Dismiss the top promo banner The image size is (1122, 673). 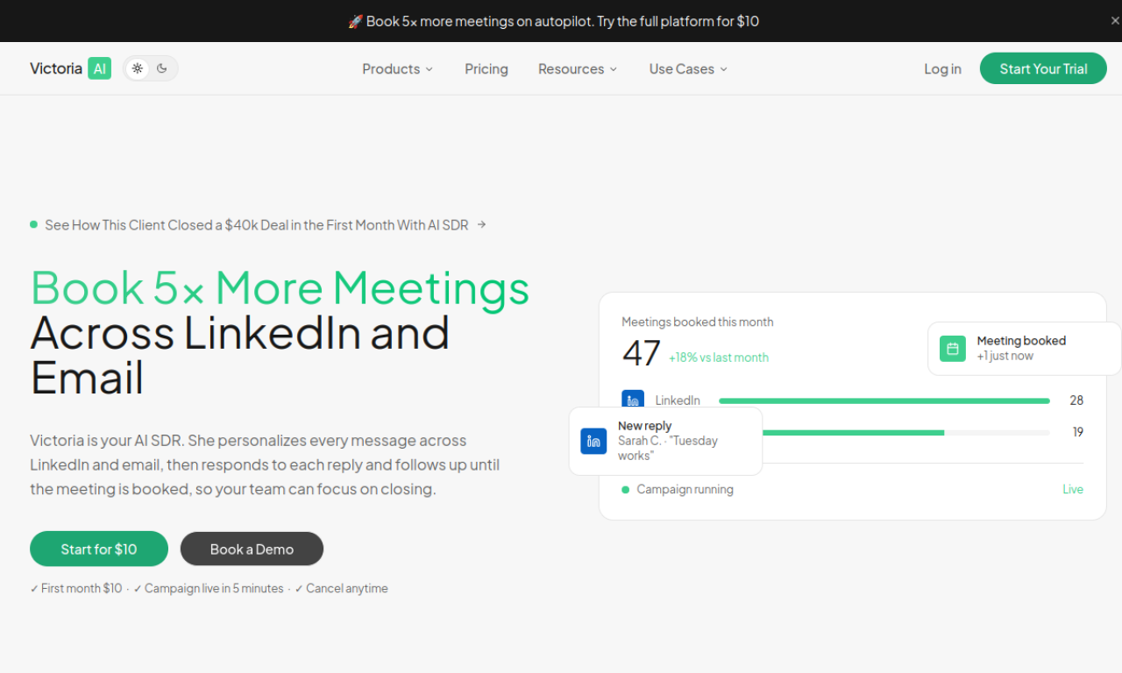[x=1115, y=21]
